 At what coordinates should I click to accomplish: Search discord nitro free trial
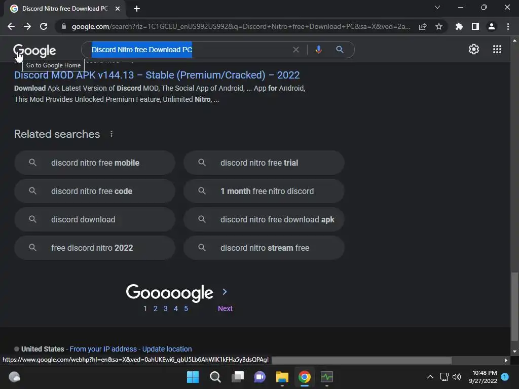pyautogui.click(x=264, y=163)
